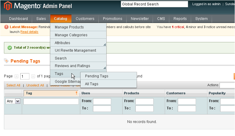Open the Catalog menu
Viewport: 235px width, 136px height.
(61, 19)
